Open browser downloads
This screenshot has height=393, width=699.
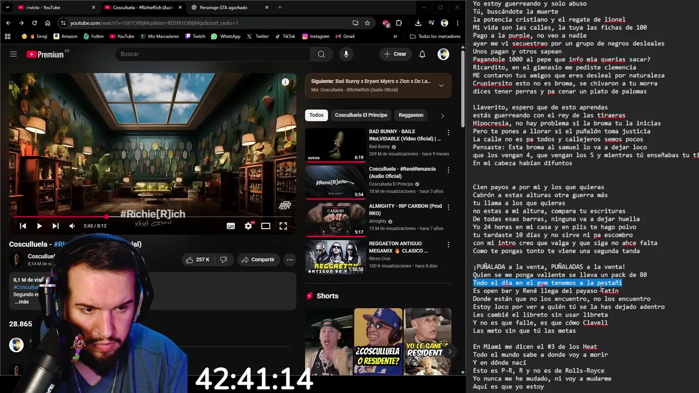(x=418, y=23)
